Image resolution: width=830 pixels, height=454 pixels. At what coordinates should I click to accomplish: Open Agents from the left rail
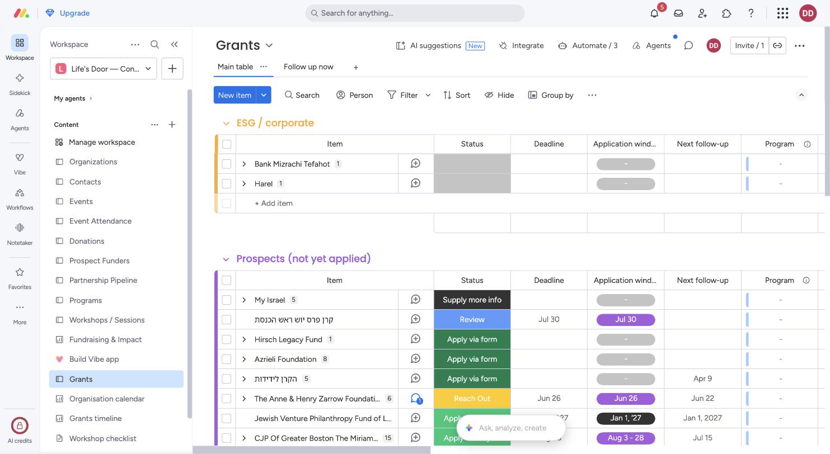[x=20, y=119]
